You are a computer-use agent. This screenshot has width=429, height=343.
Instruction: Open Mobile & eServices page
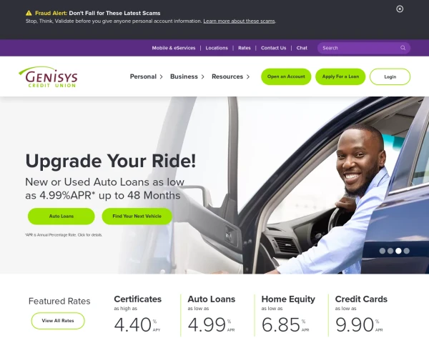174,48
